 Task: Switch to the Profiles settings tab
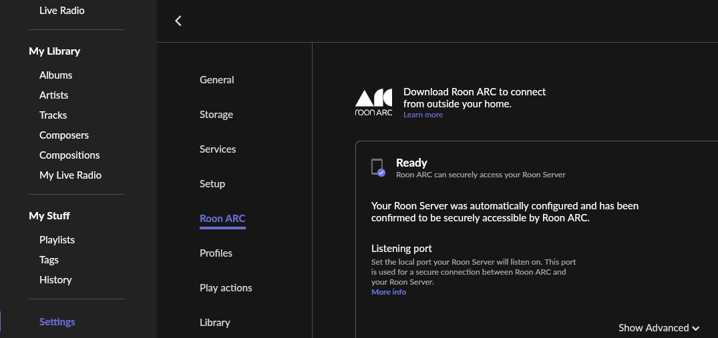point(216,253)
